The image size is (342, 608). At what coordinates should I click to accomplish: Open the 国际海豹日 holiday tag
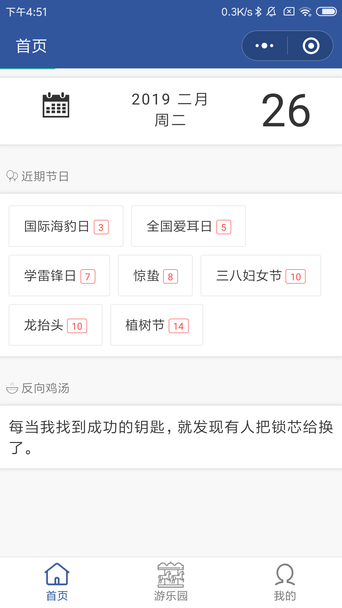click(66, 226)
